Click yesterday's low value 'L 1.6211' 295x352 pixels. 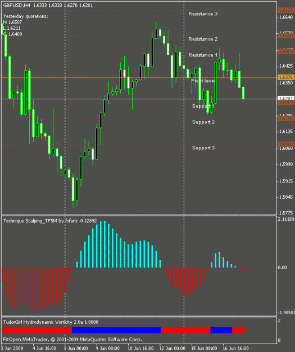12,28
